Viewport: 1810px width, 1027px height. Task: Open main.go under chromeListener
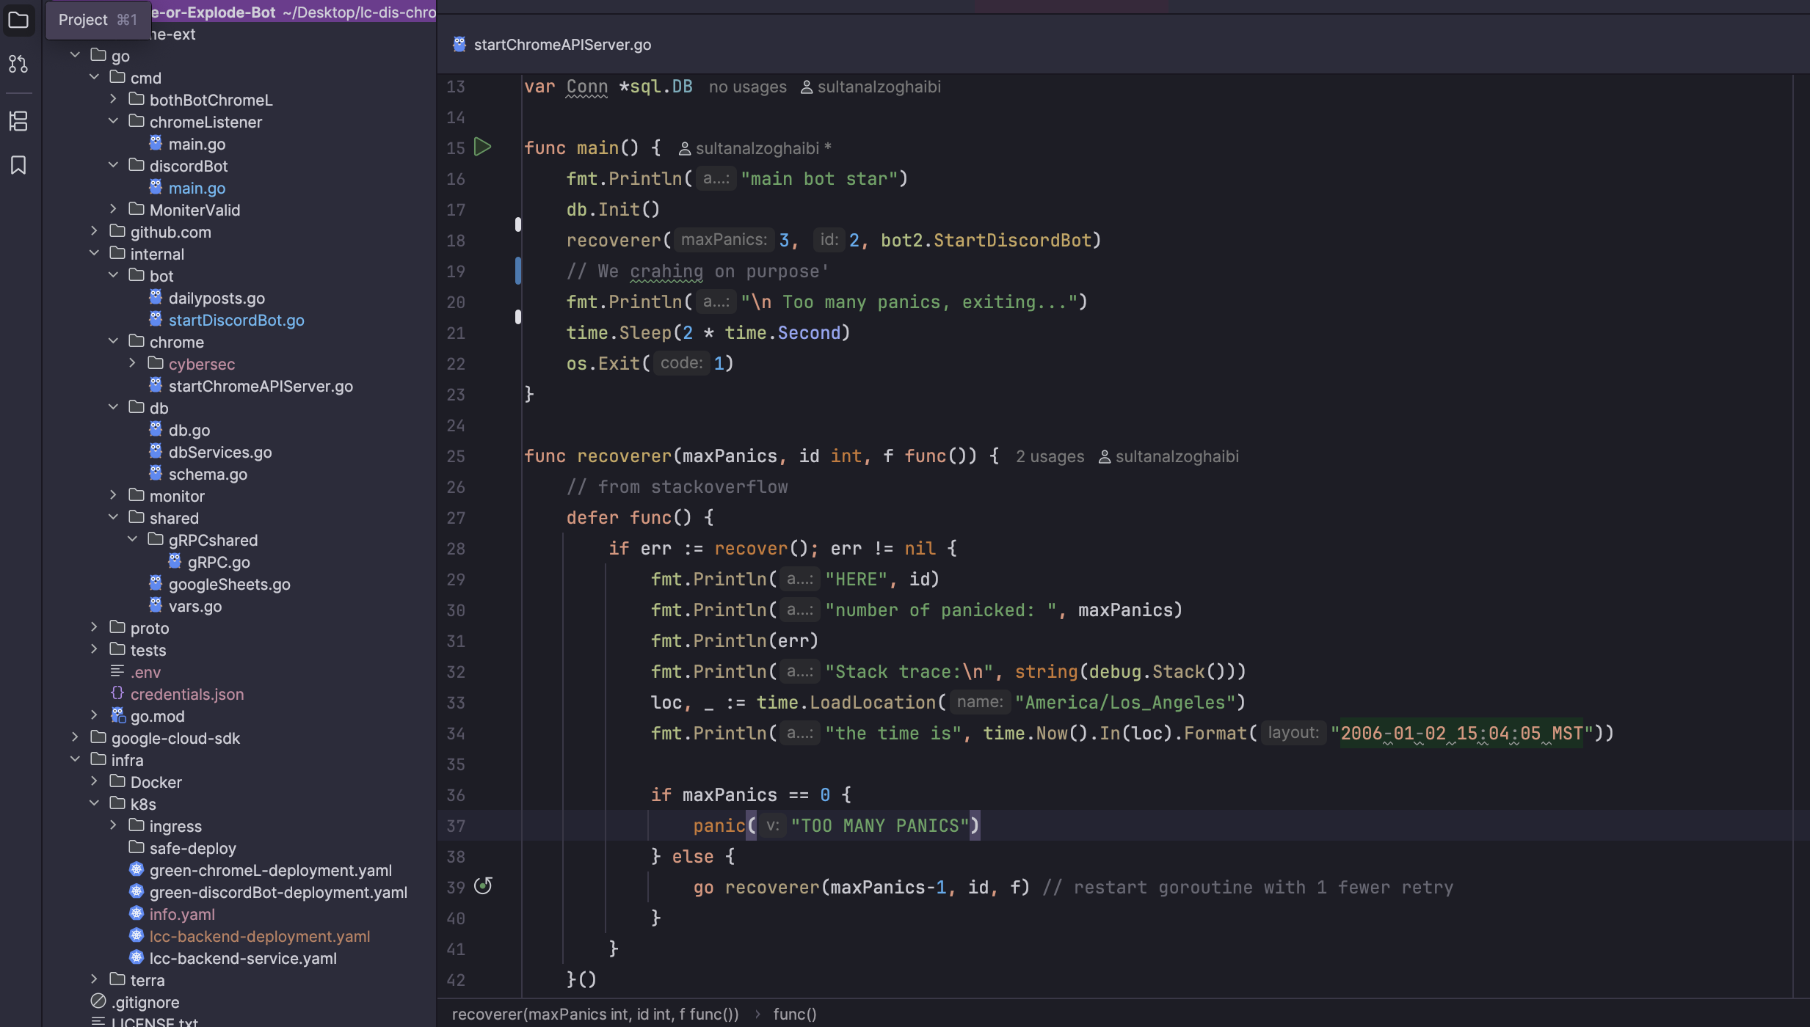coord(197,144)
